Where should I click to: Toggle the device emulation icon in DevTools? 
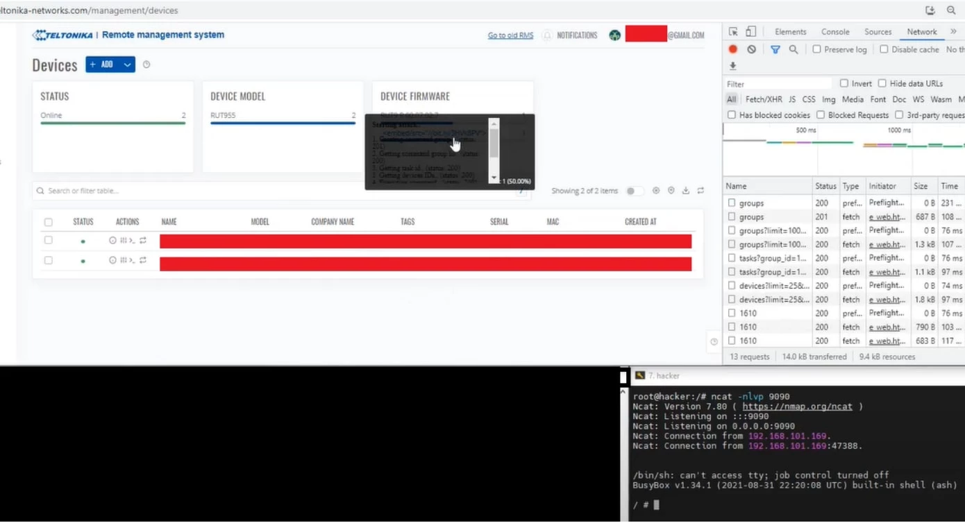click(752, 31)
